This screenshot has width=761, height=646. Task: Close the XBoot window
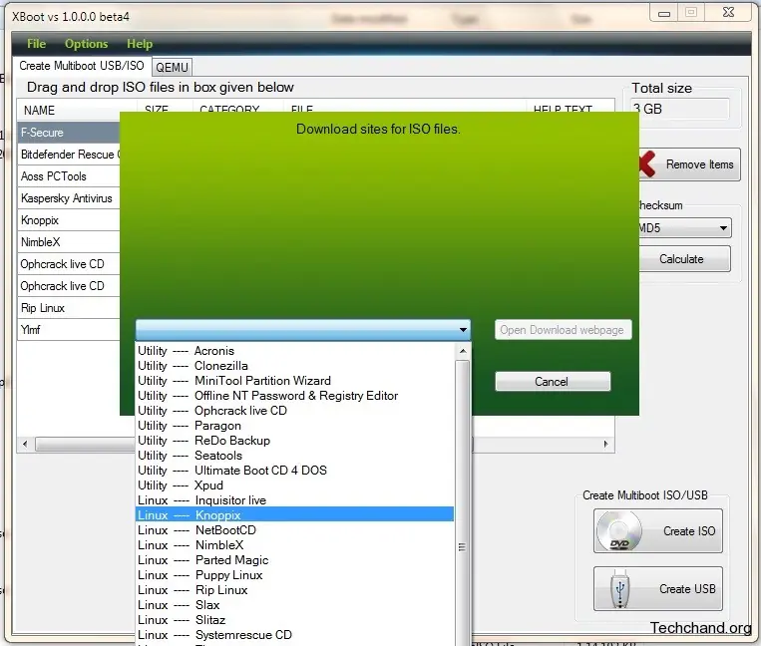728,13
